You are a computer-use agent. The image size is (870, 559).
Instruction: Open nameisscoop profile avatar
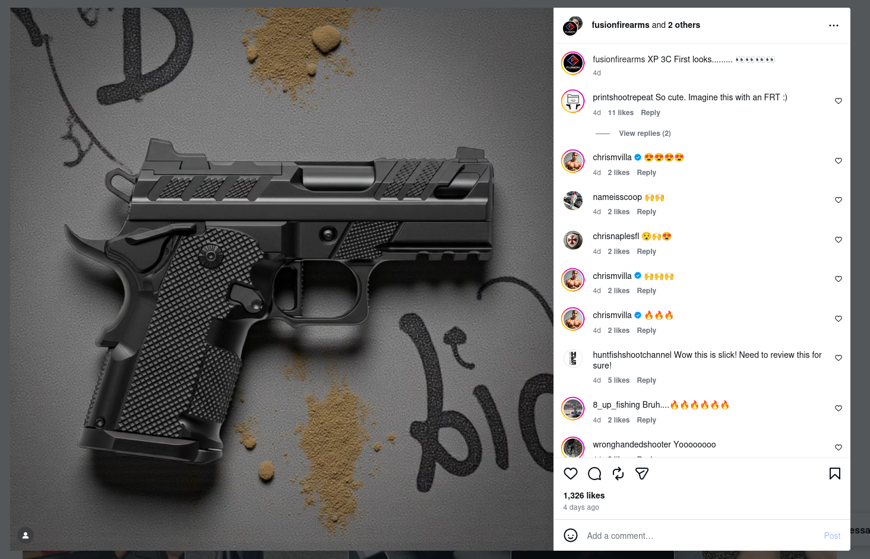(572, 201)
